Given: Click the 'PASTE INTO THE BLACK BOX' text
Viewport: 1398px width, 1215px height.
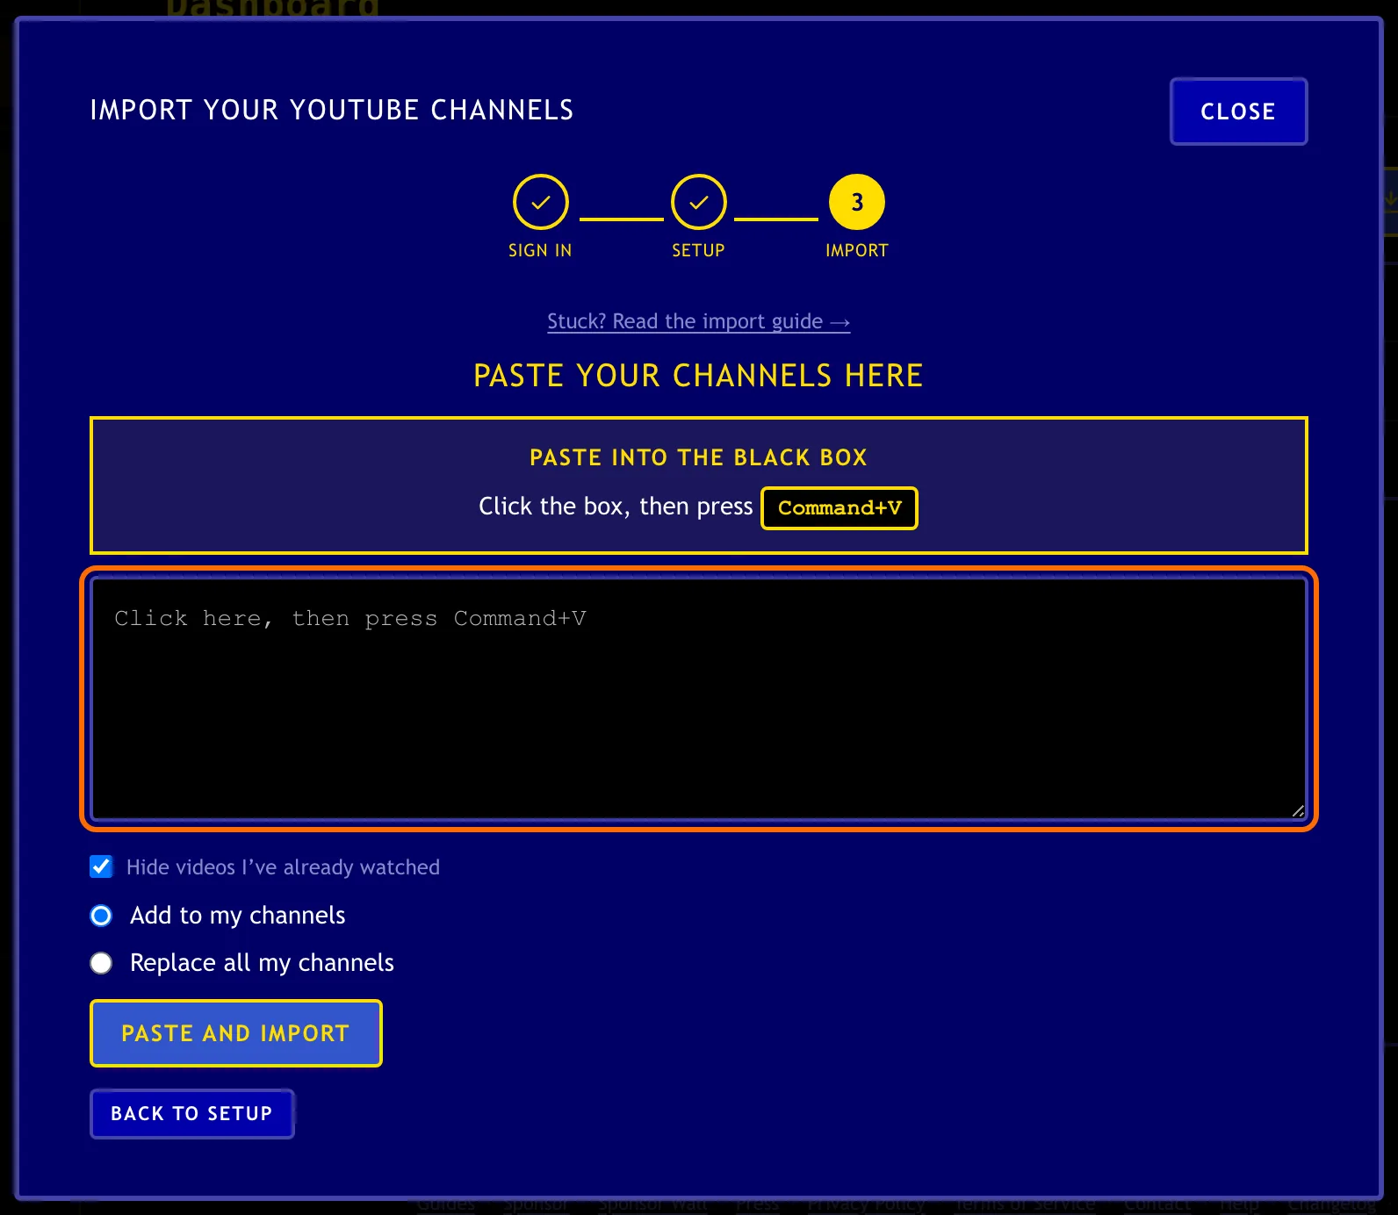Looking at the screenshot, I should [x=699, y=457].
